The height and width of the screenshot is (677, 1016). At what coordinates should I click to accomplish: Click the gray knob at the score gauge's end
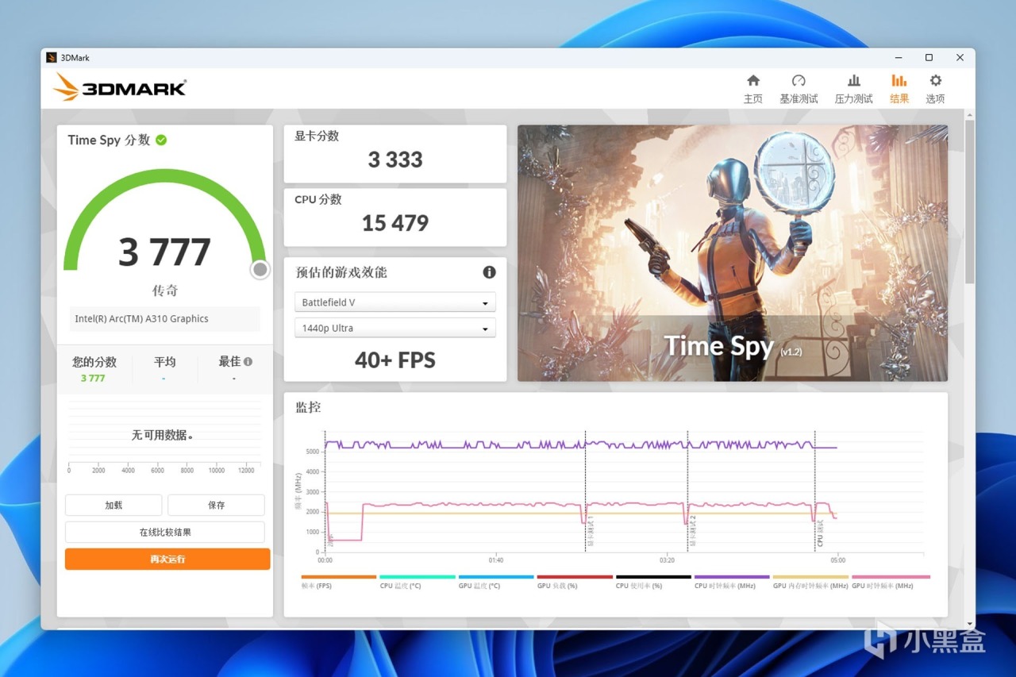(x=260, y=270)
